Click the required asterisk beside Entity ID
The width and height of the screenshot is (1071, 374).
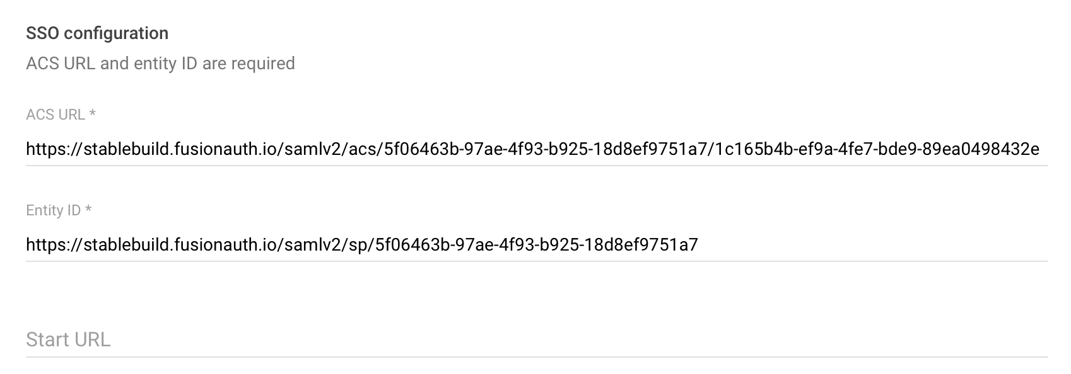(x=88, y=210)
